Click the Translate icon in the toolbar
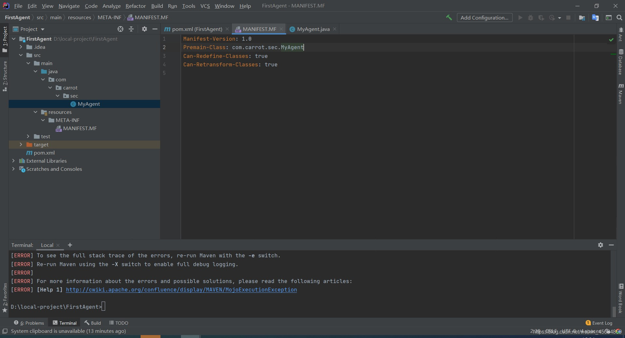Screen dimensions: 625x338 (x=595, y=18)
